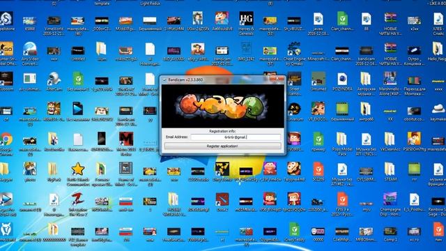446x251 pixels.
Task: Focus the Email Address input field
Action: 236,137
